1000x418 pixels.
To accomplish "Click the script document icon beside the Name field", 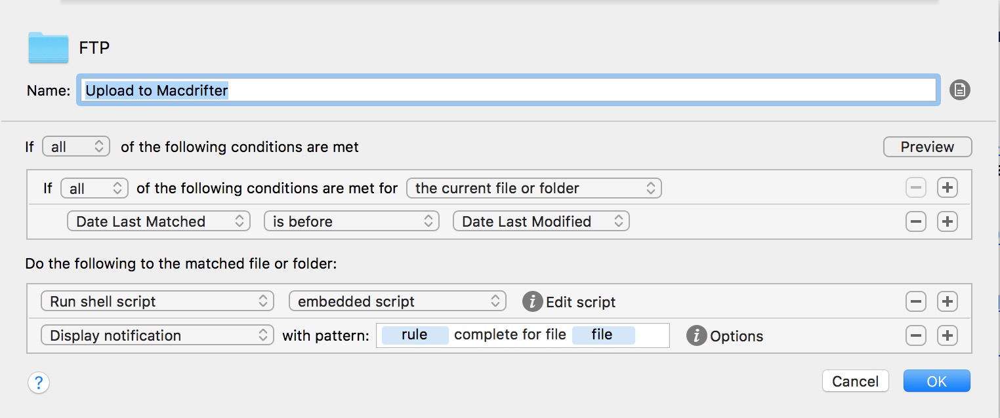I will coord(959,90).
